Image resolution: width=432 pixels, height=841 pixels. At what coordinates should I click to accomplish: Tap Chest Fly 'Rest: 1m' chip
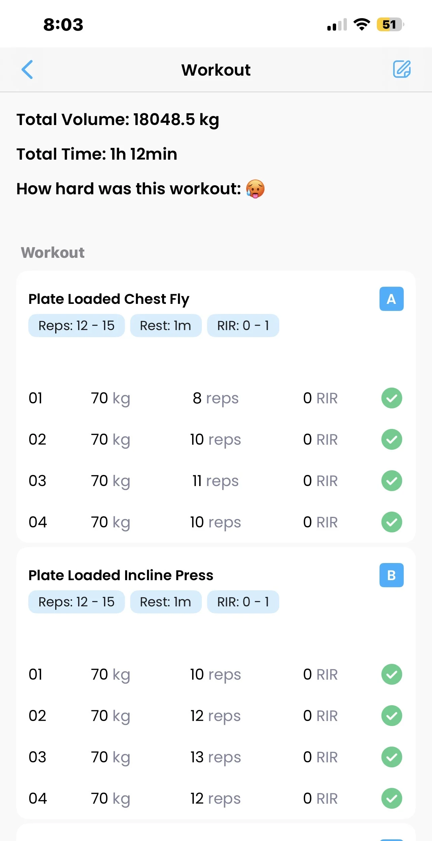(x=166, y=326)
